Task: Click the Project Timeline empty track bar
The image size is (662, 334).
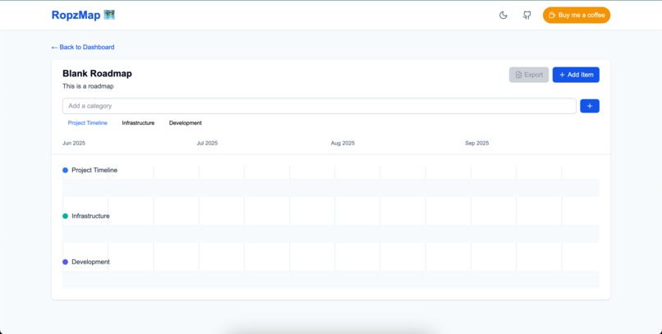Action: pos(330,188)
